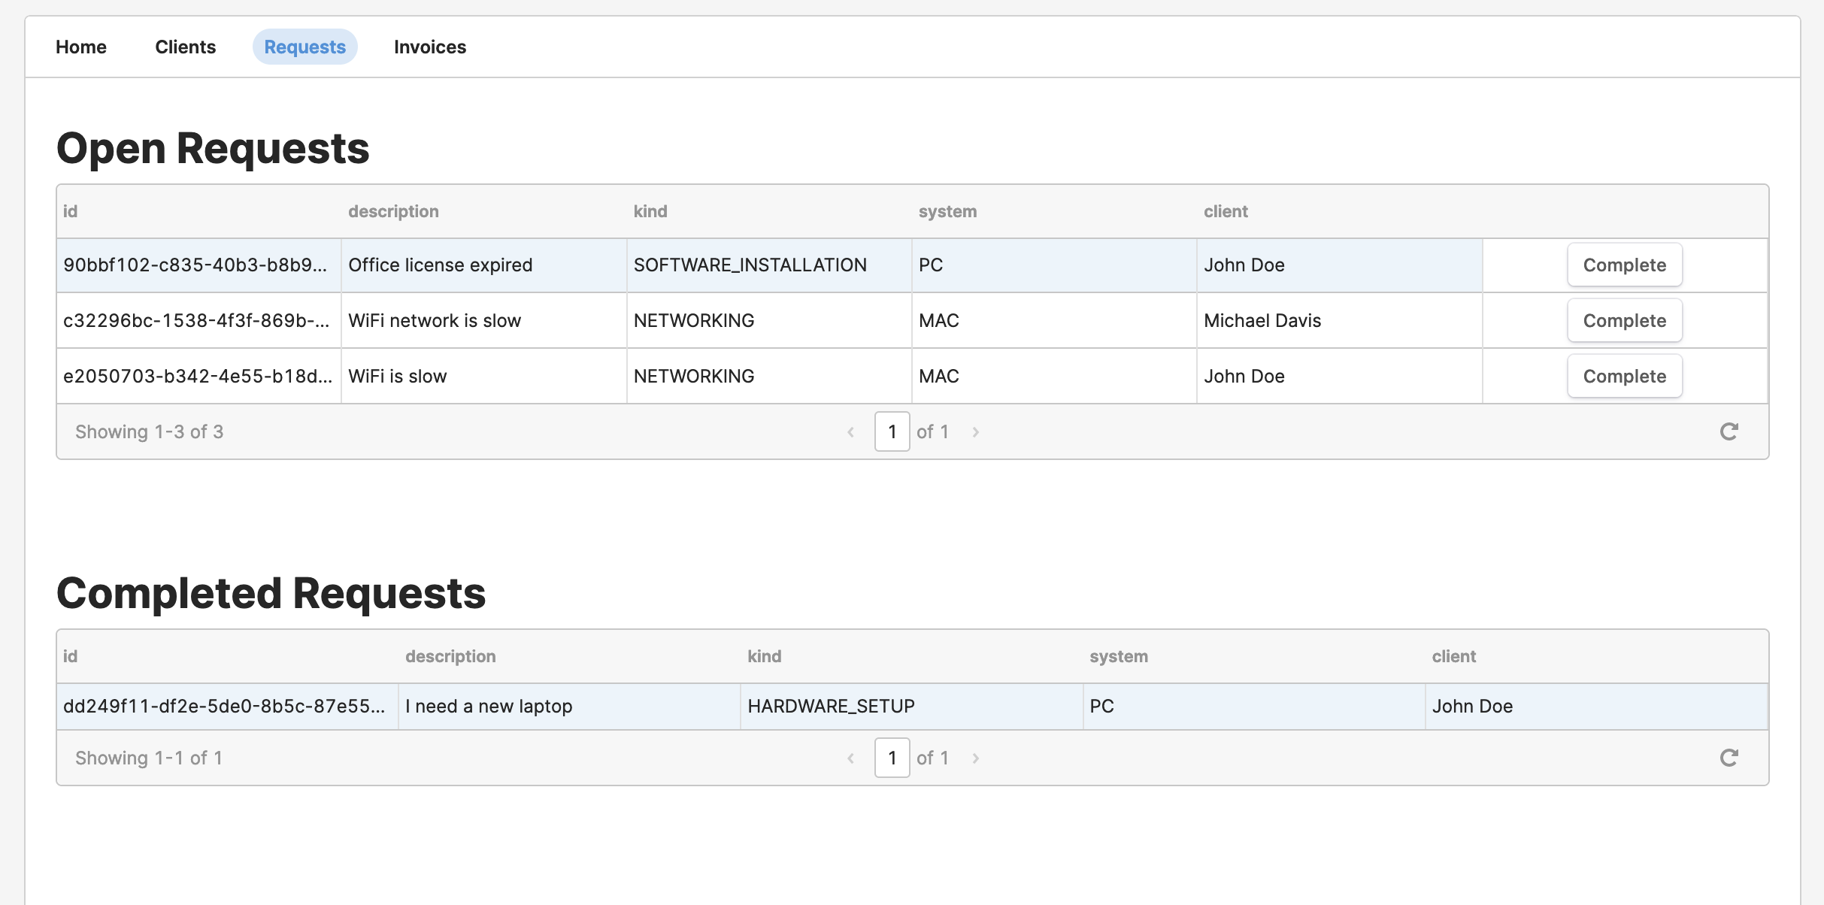
Task: Click the next page arrow in Completed Requests
Action: coord(978,757)
